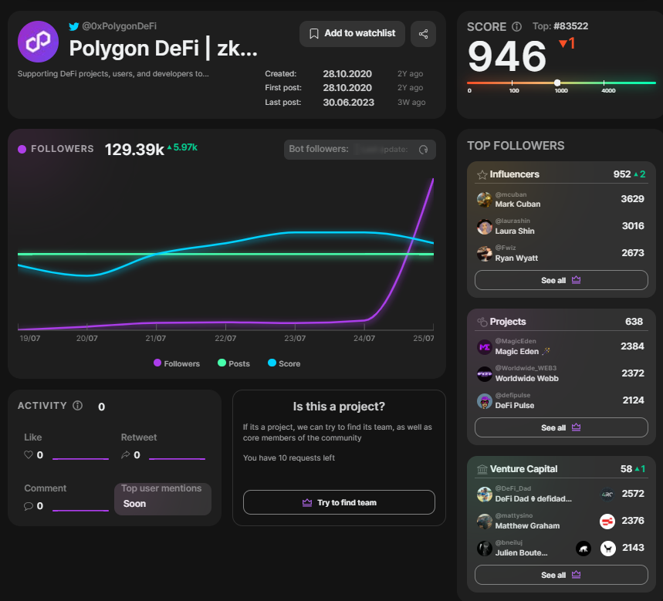Open Ryan Wyatt's follower row
The image size is (663, 601).
click(x=561, y=253)
